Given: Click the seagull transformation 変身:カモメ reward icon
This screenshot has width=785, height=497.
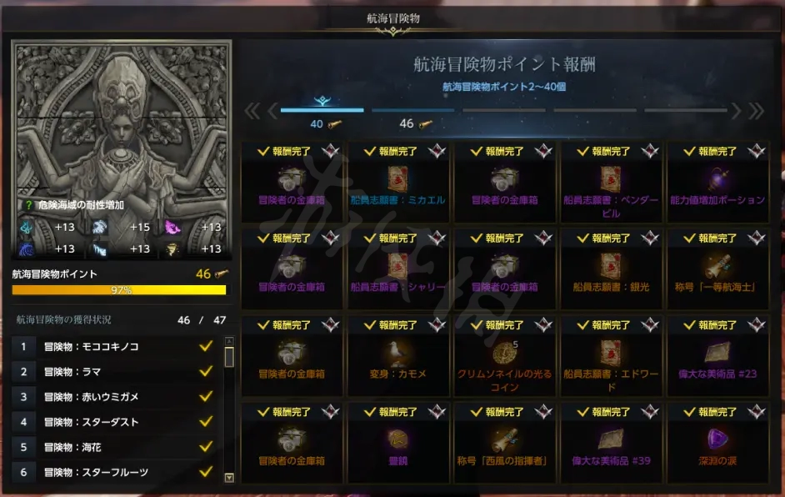Looking at the screenshot, I should pyautogui.click(x=398, y=352).
